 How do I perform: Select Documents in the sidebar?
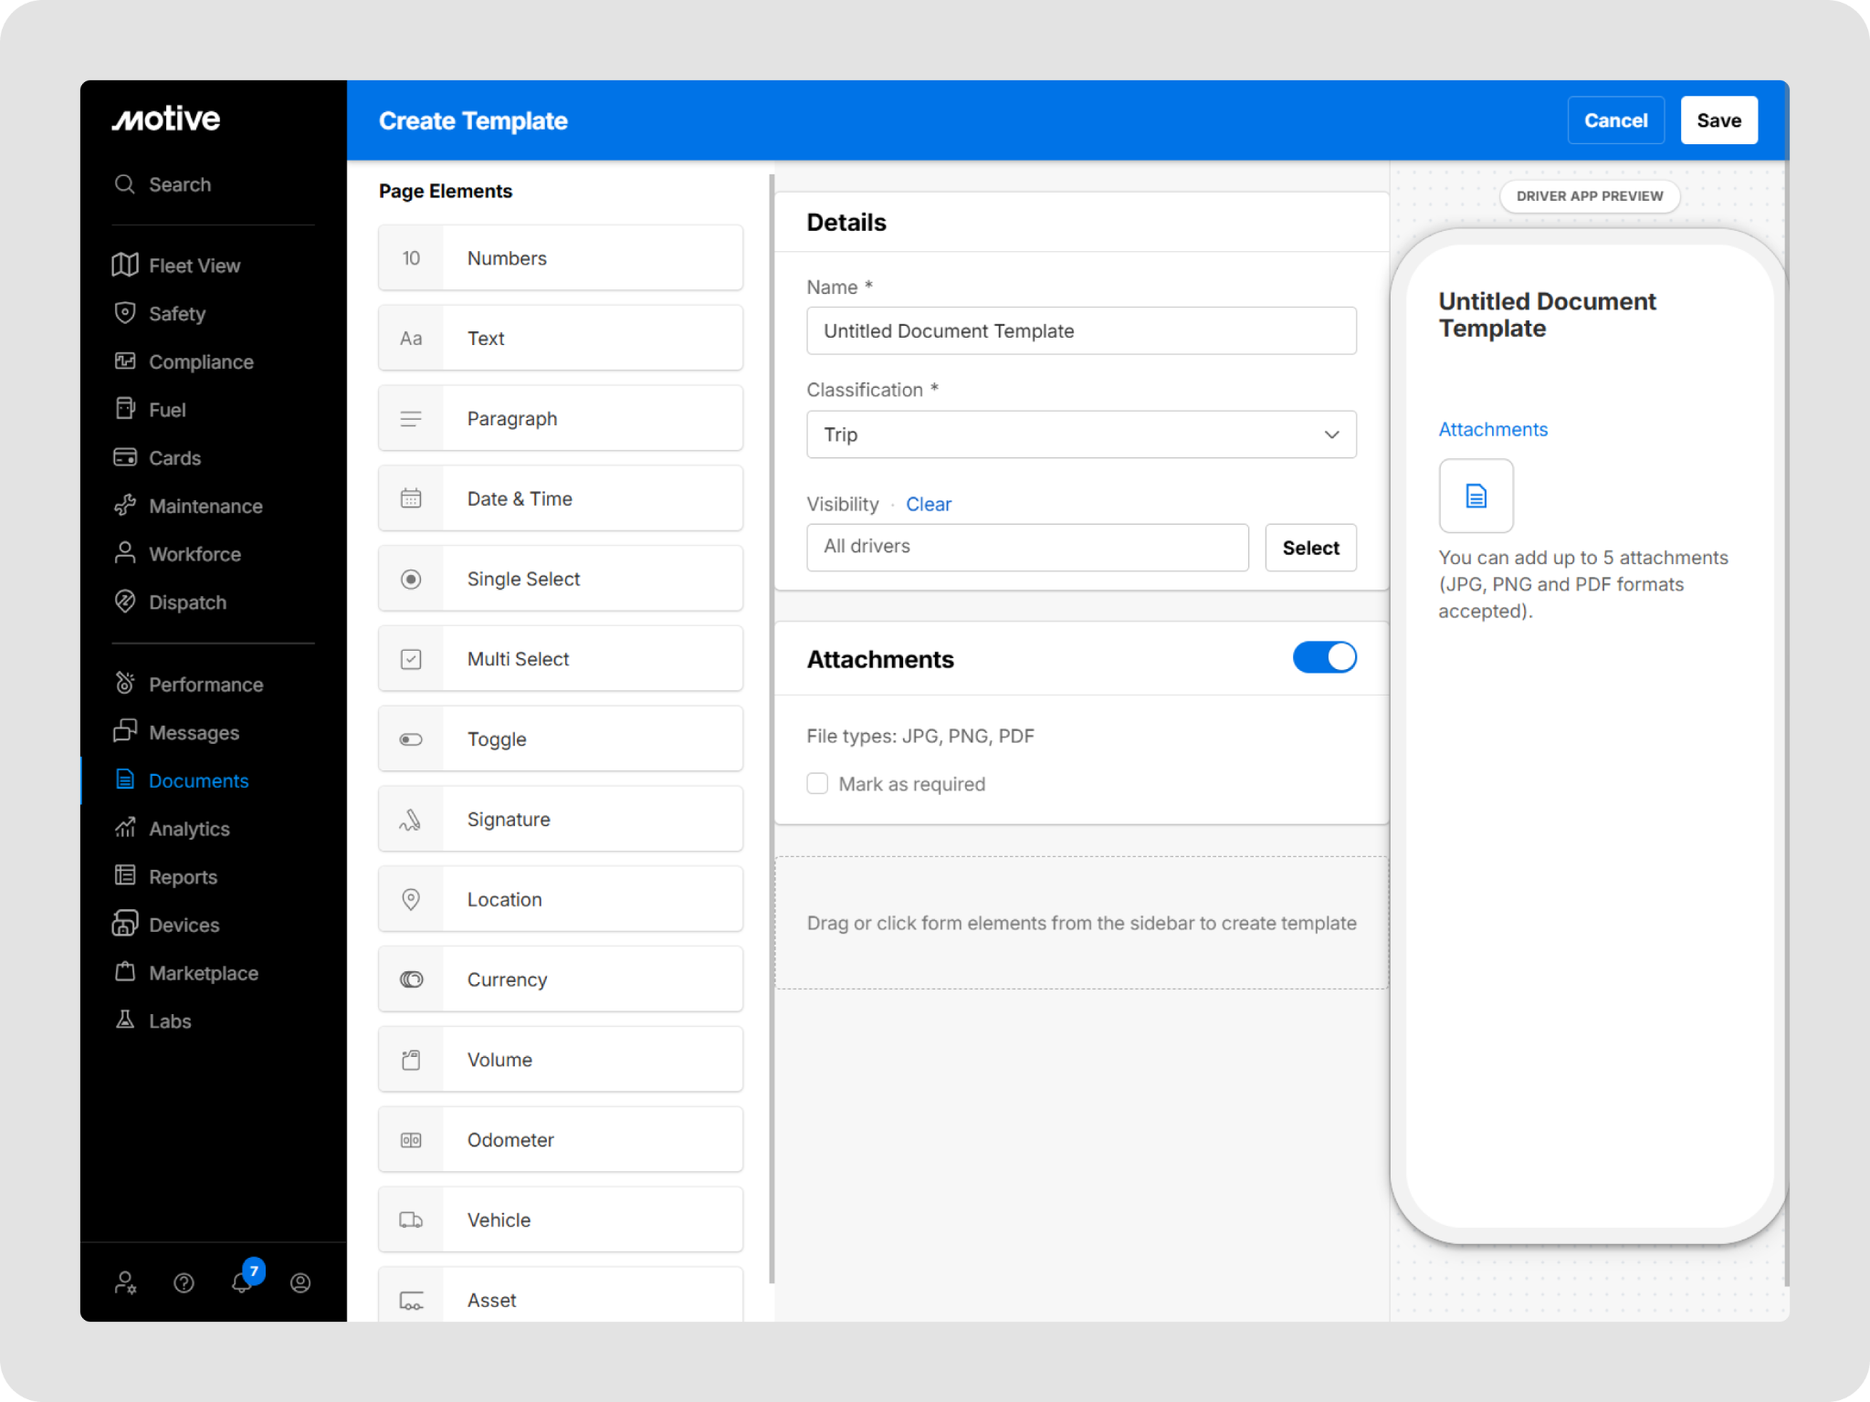click(198, 780)
